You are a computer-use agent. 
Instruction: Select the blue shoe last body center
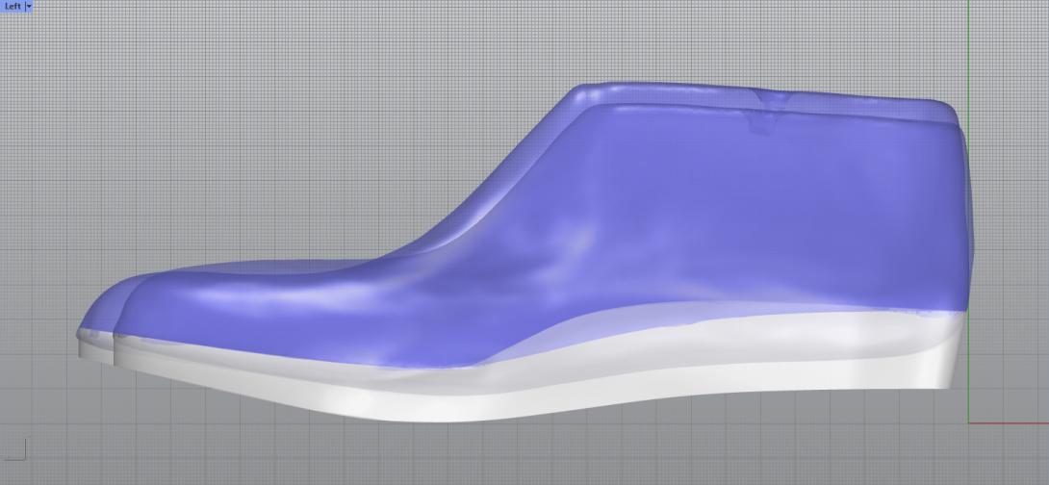click(x=674, y=221)
